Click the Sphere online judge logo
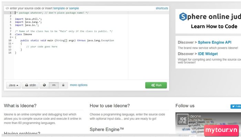The image size is (241, 139). 210,16
